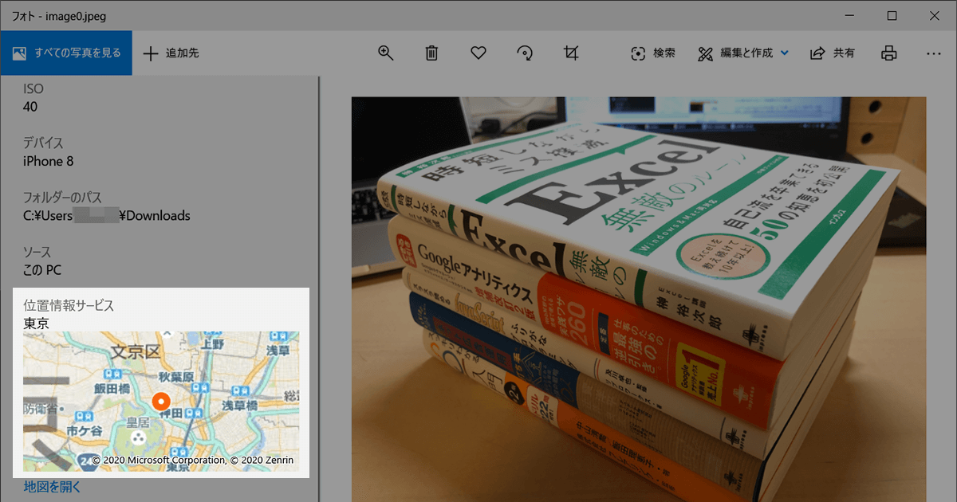Add to favorites with heart icon
Screen dimensions: 957x502
478,53
